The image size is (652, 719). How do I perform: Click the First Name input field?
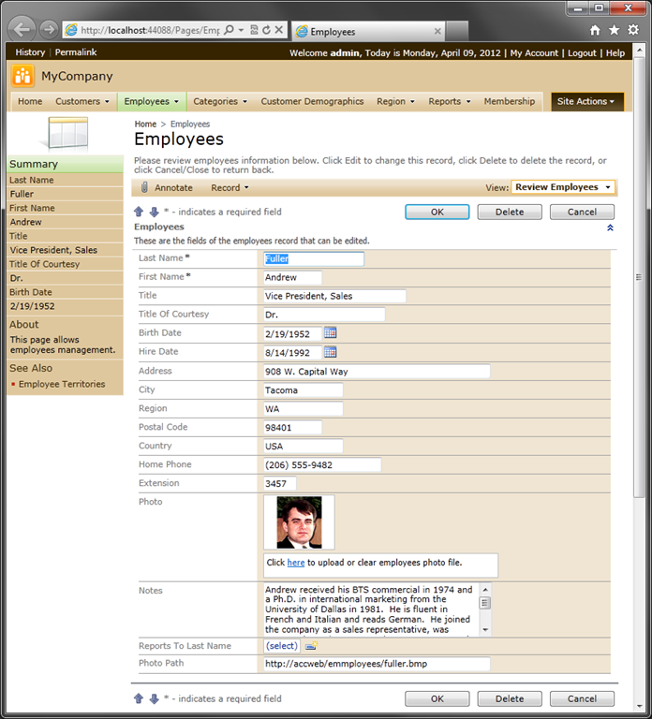click(x=292, y=277)
